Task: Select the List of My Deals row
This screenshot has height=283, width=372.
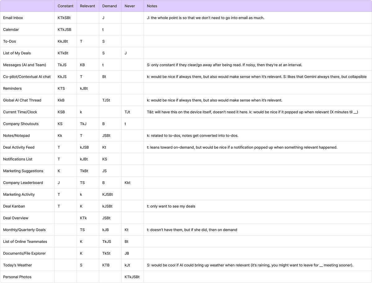Action: pos(186,53)
